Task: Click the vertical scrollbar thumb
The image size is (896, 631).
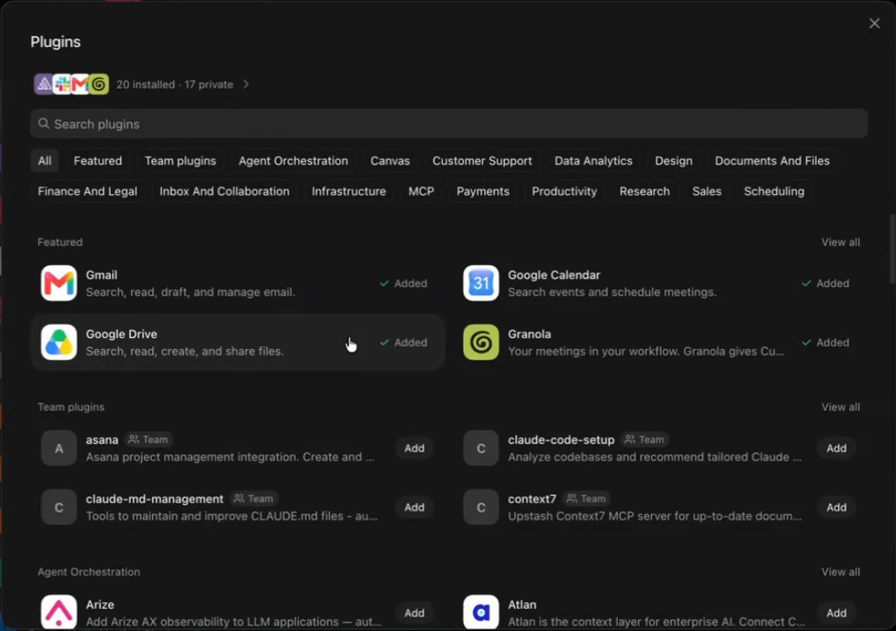Action: click(891, 248)
